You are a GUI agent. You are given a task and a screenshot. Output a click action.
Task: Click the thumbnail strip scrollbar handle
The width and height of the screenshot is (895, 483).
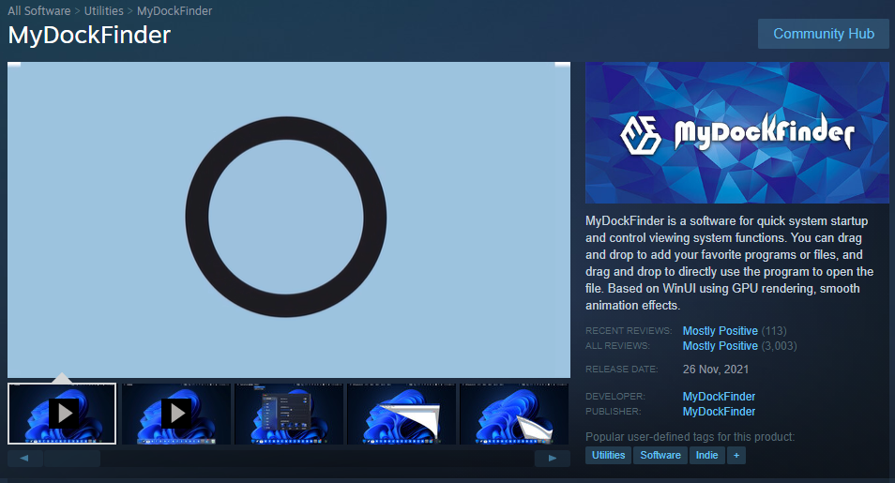point(72,458)
